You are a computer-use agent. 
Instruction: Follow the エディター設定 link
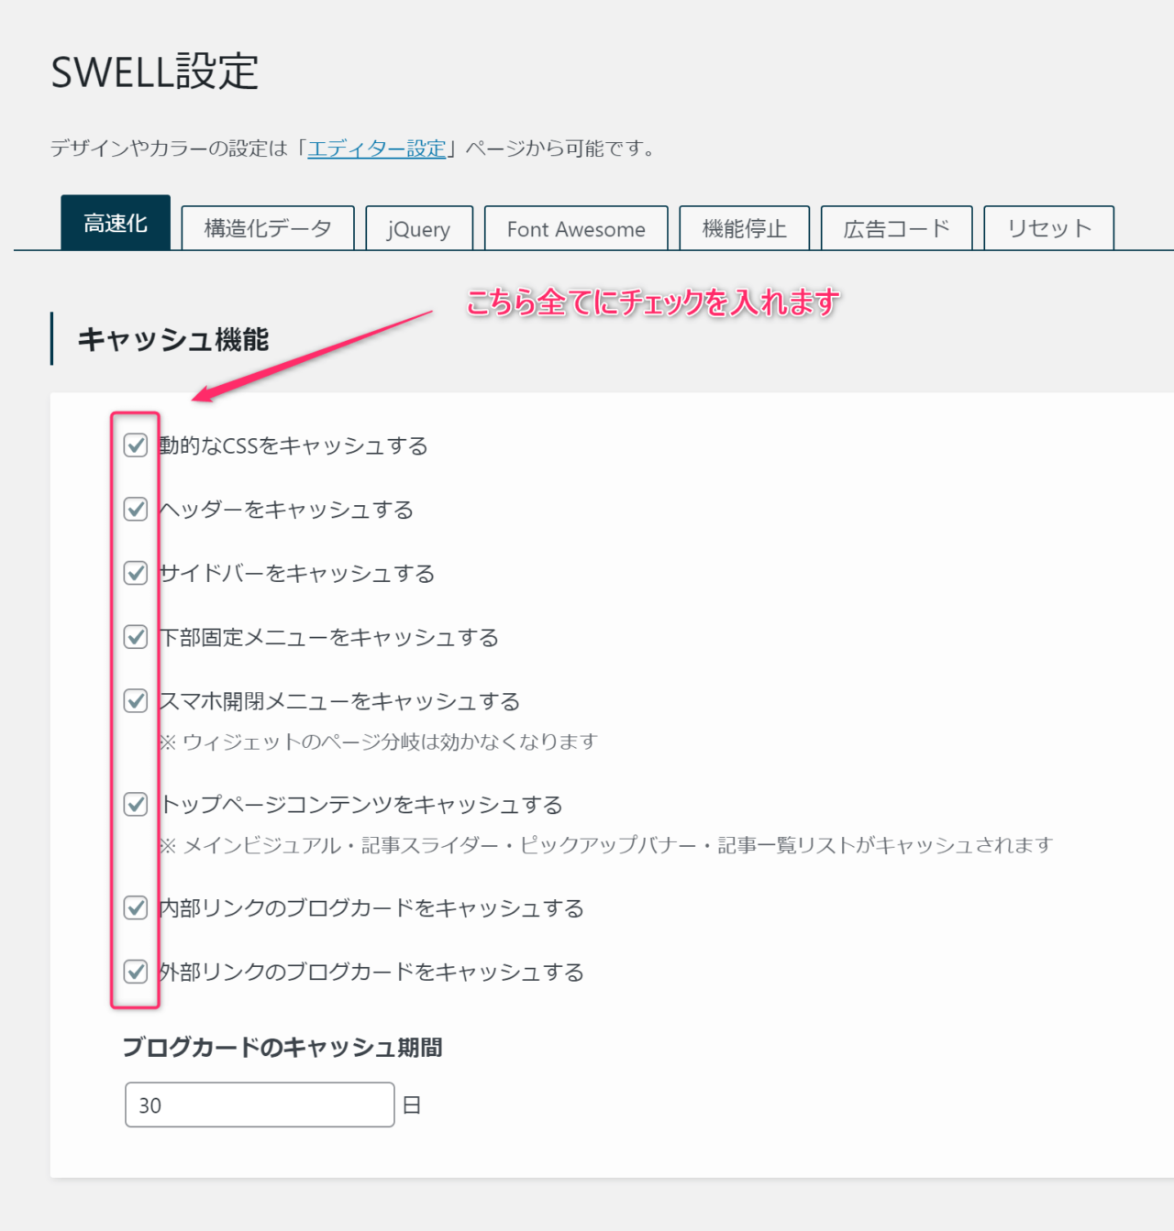tap(377, 148)
